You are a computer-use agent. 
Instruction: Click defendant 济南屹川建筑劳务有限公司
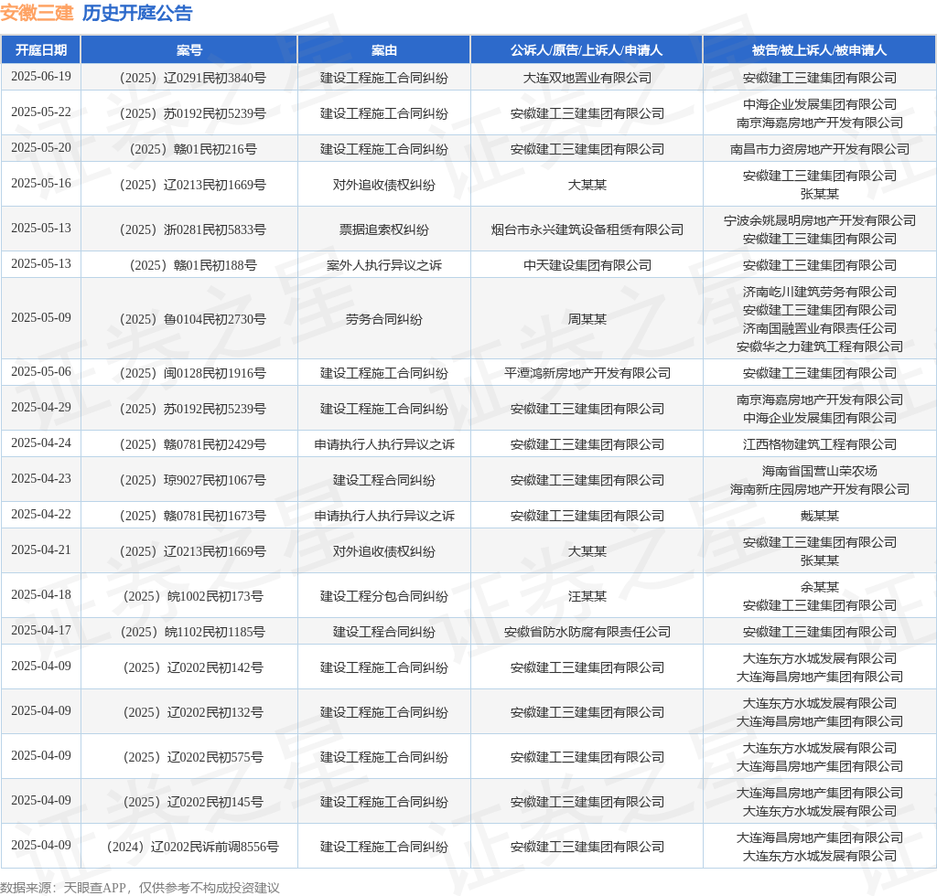point(819,292)
